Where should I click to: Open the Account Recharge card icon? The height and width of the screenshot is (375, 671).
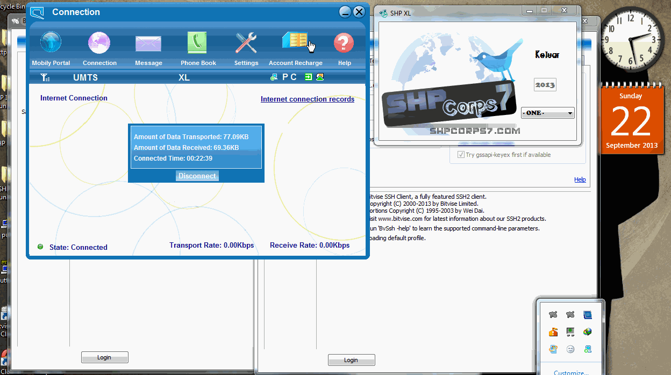coord(295,41)
